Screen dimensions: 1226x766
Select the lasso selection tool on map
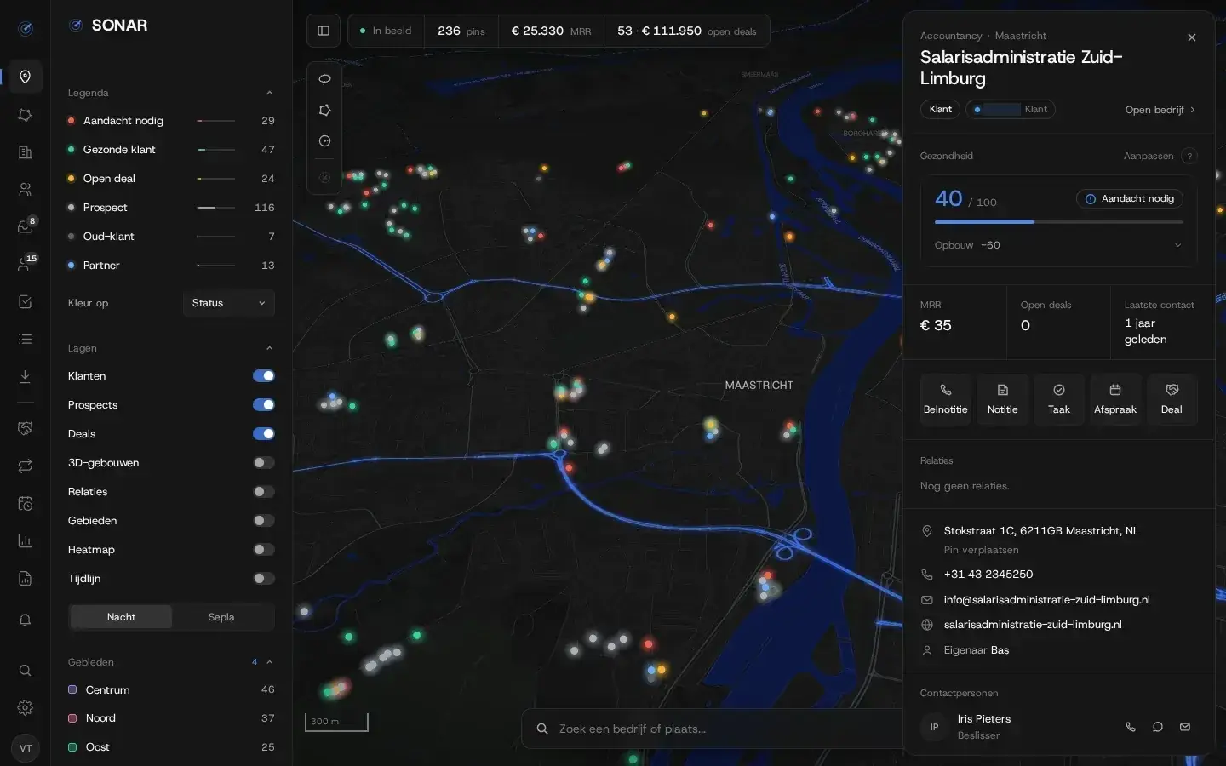coord(324,79)
